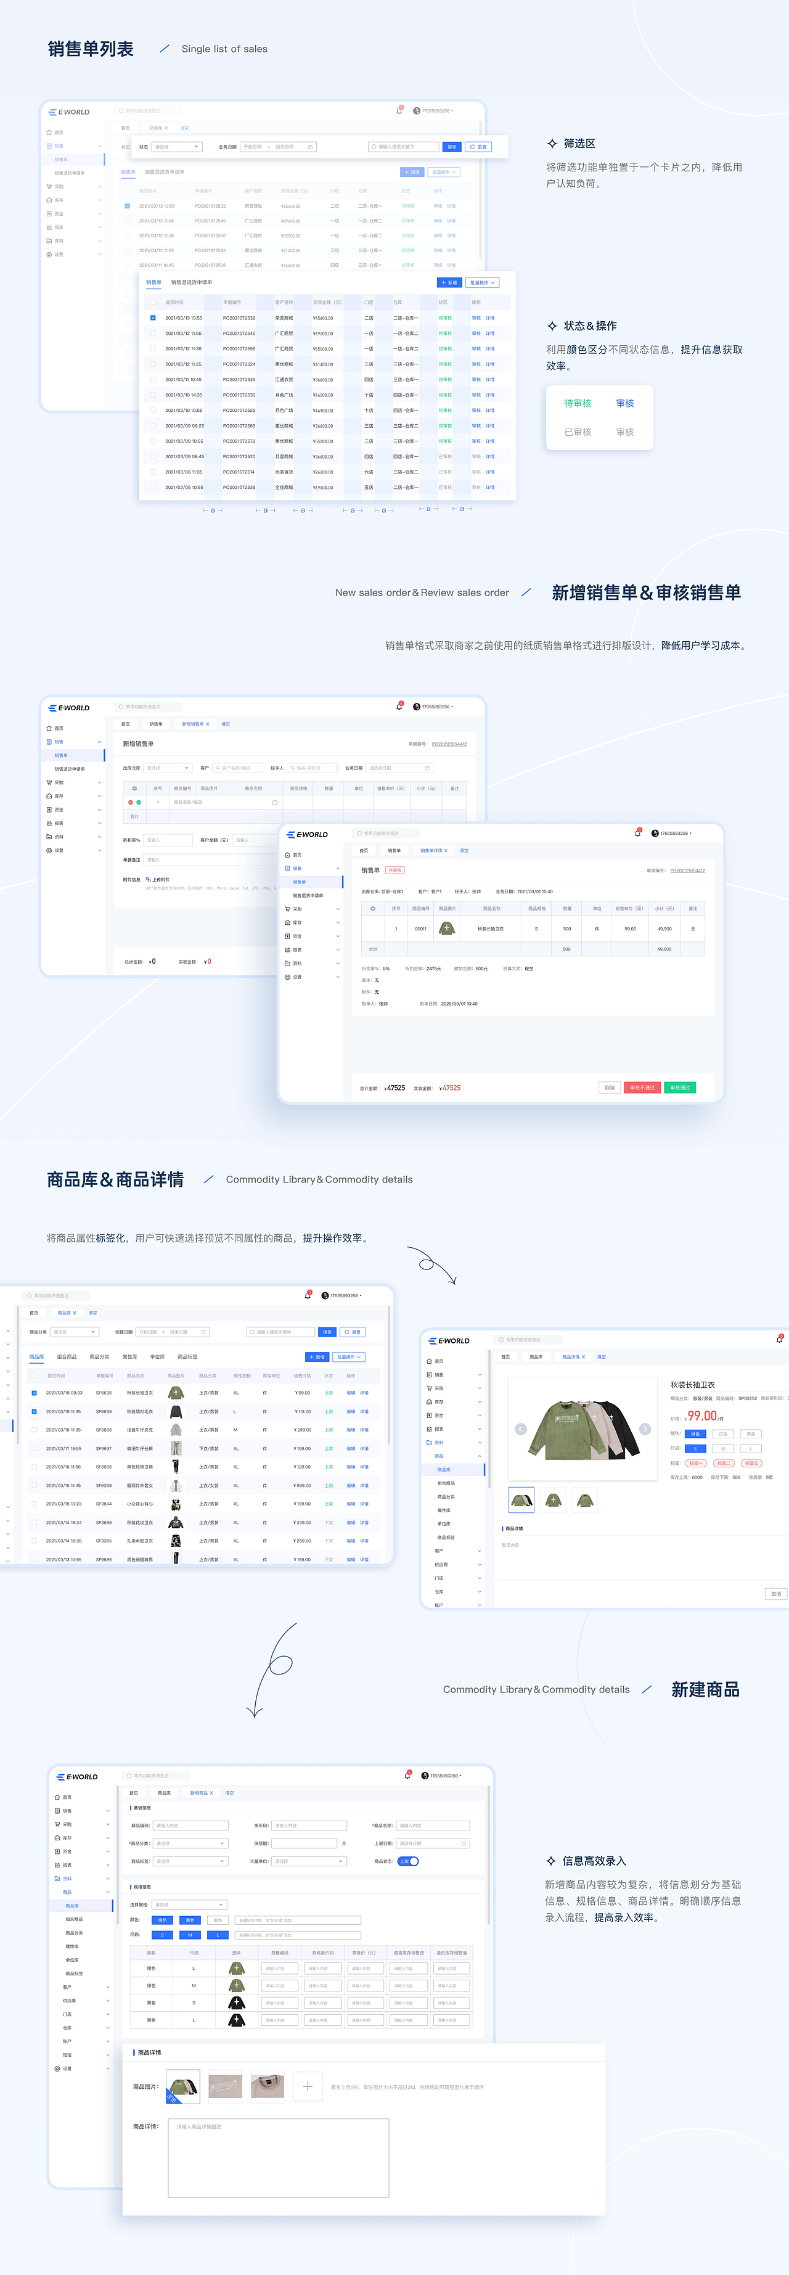This screenshot has height=2275, width=789.
Task: Check SF6936 row checkbox in commodity library
Action: pos(35,1467)
